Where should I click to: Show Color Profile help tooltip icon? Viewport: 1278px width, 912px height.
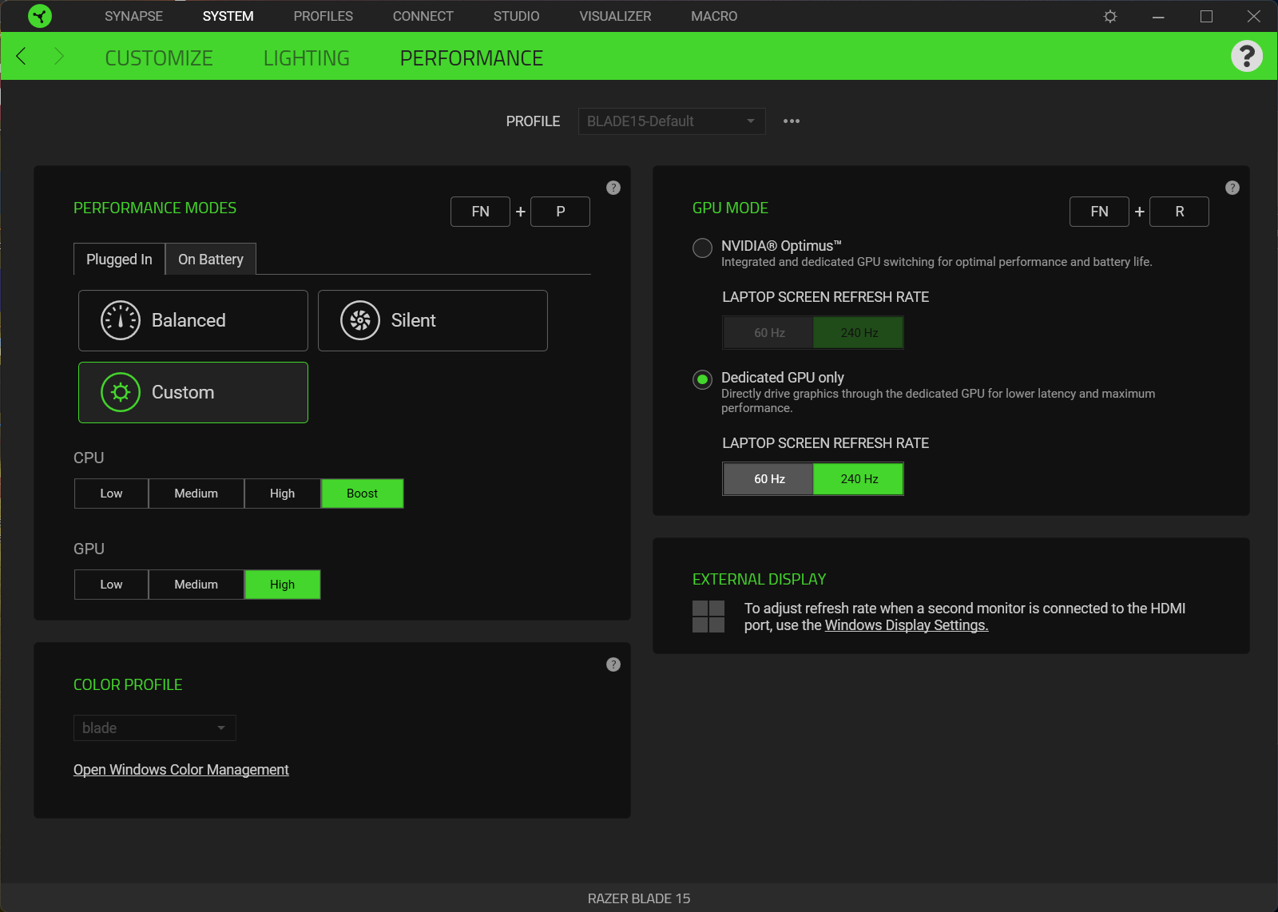pos(613,664)
